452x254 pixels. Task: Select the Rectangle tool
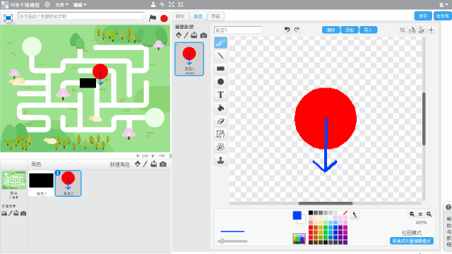tap(220, 68)
